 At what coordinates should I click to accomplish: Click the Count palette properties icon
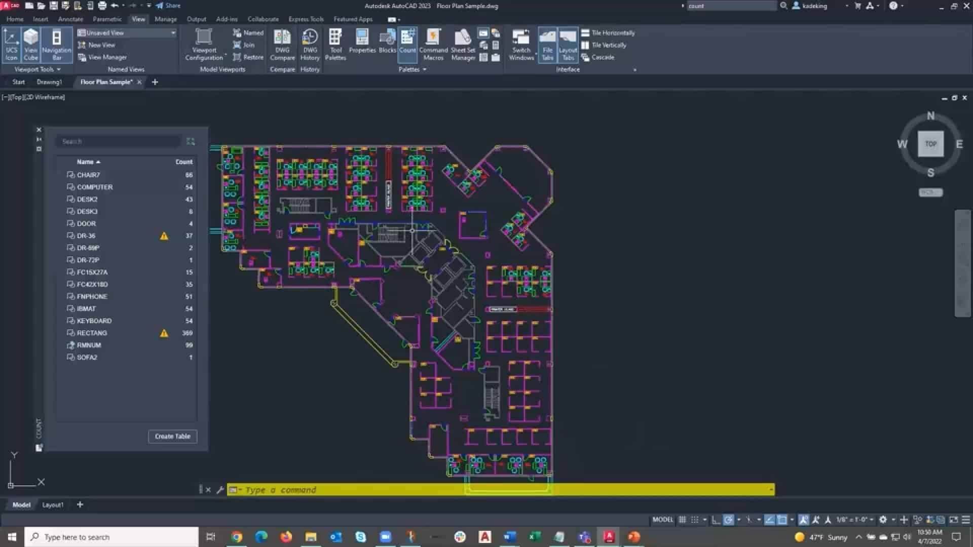pyautogui.click(x=39, y=149)
